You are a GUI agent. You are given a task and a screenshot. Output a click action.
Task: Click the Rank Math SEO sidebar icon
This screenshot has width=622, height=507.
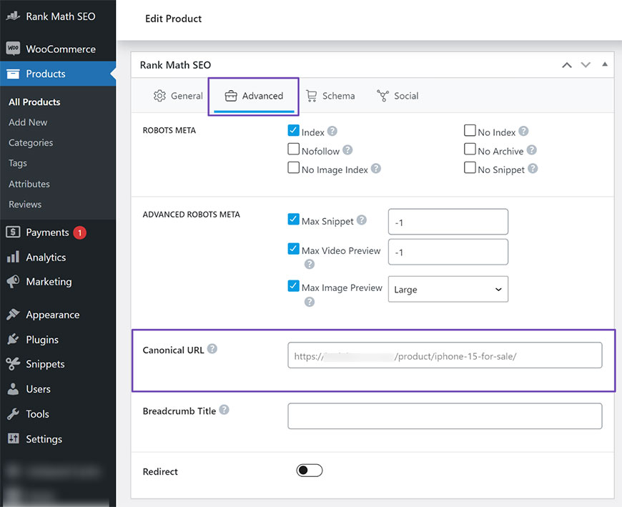13,16
